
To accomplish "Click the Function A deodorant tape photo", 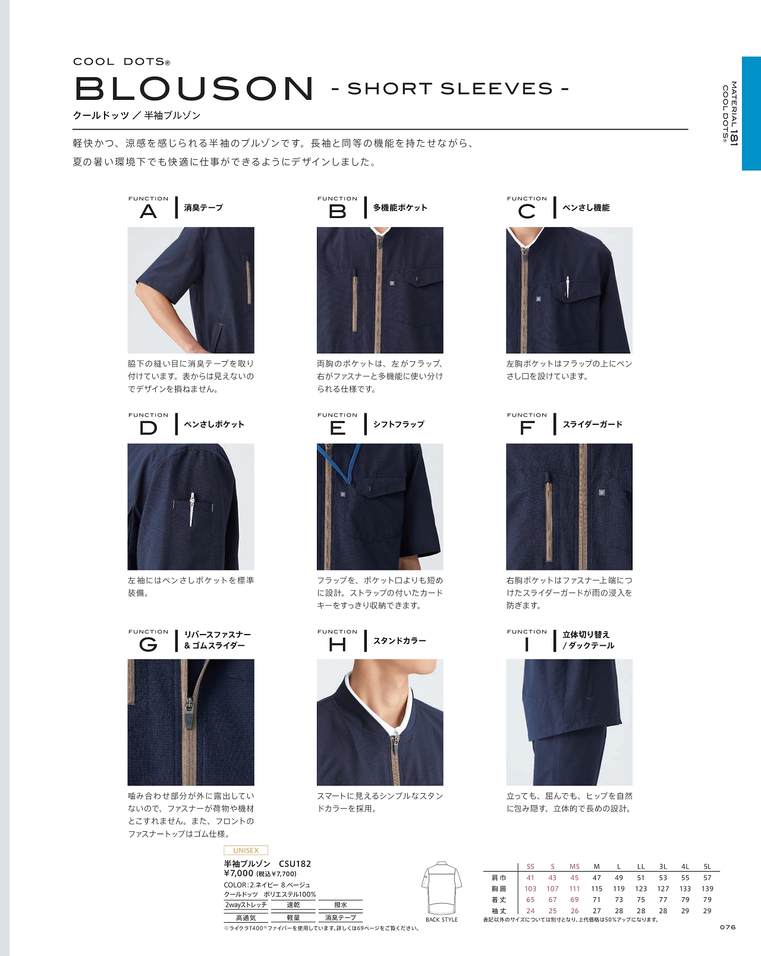I will [191, 290].
